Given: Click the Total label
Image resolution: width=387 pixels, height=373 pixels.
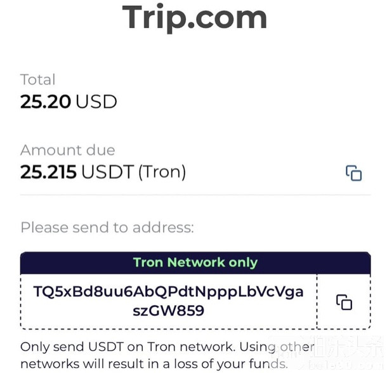Looking at the screenshot, I should (x=37, y=80).
